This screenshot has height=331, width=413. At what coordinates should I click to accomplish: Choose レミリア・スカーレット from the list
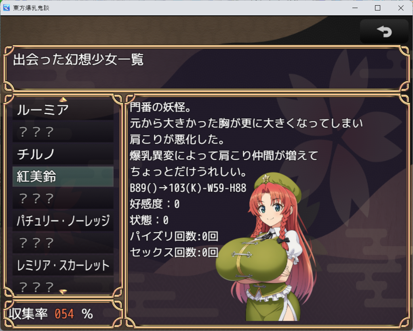coord(63,265)
